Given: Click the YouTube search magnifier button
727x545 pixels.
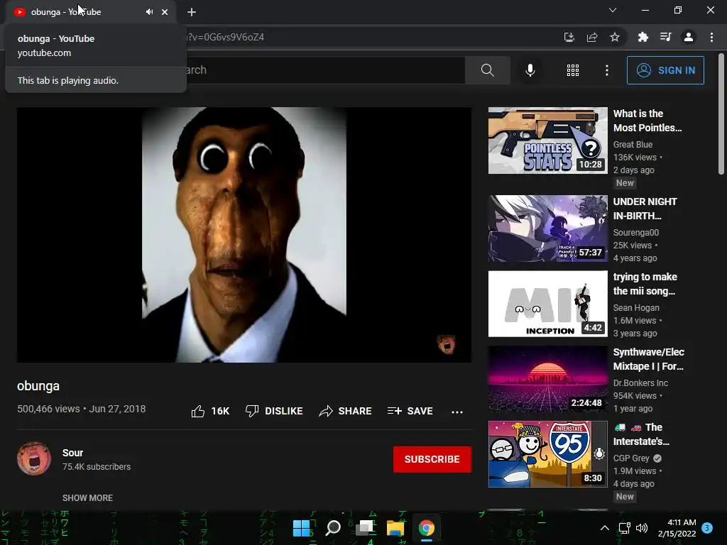Looking at the screenshot, I should coord(488,70).
